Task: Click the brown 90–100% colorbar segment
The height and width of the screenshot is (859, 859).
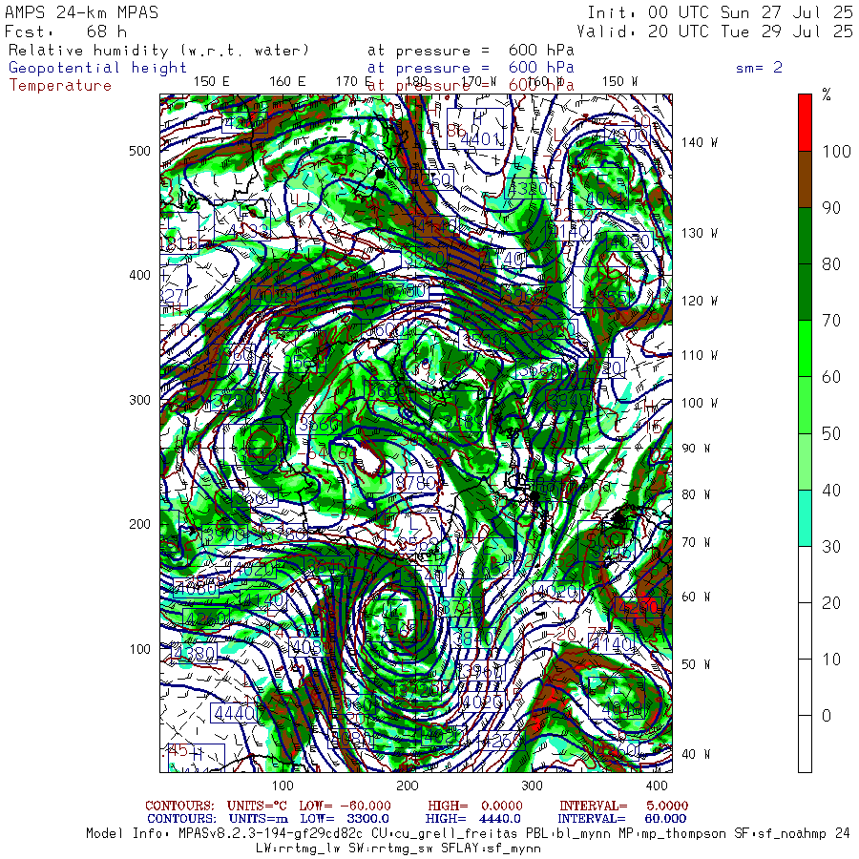Action: point(805,179)
